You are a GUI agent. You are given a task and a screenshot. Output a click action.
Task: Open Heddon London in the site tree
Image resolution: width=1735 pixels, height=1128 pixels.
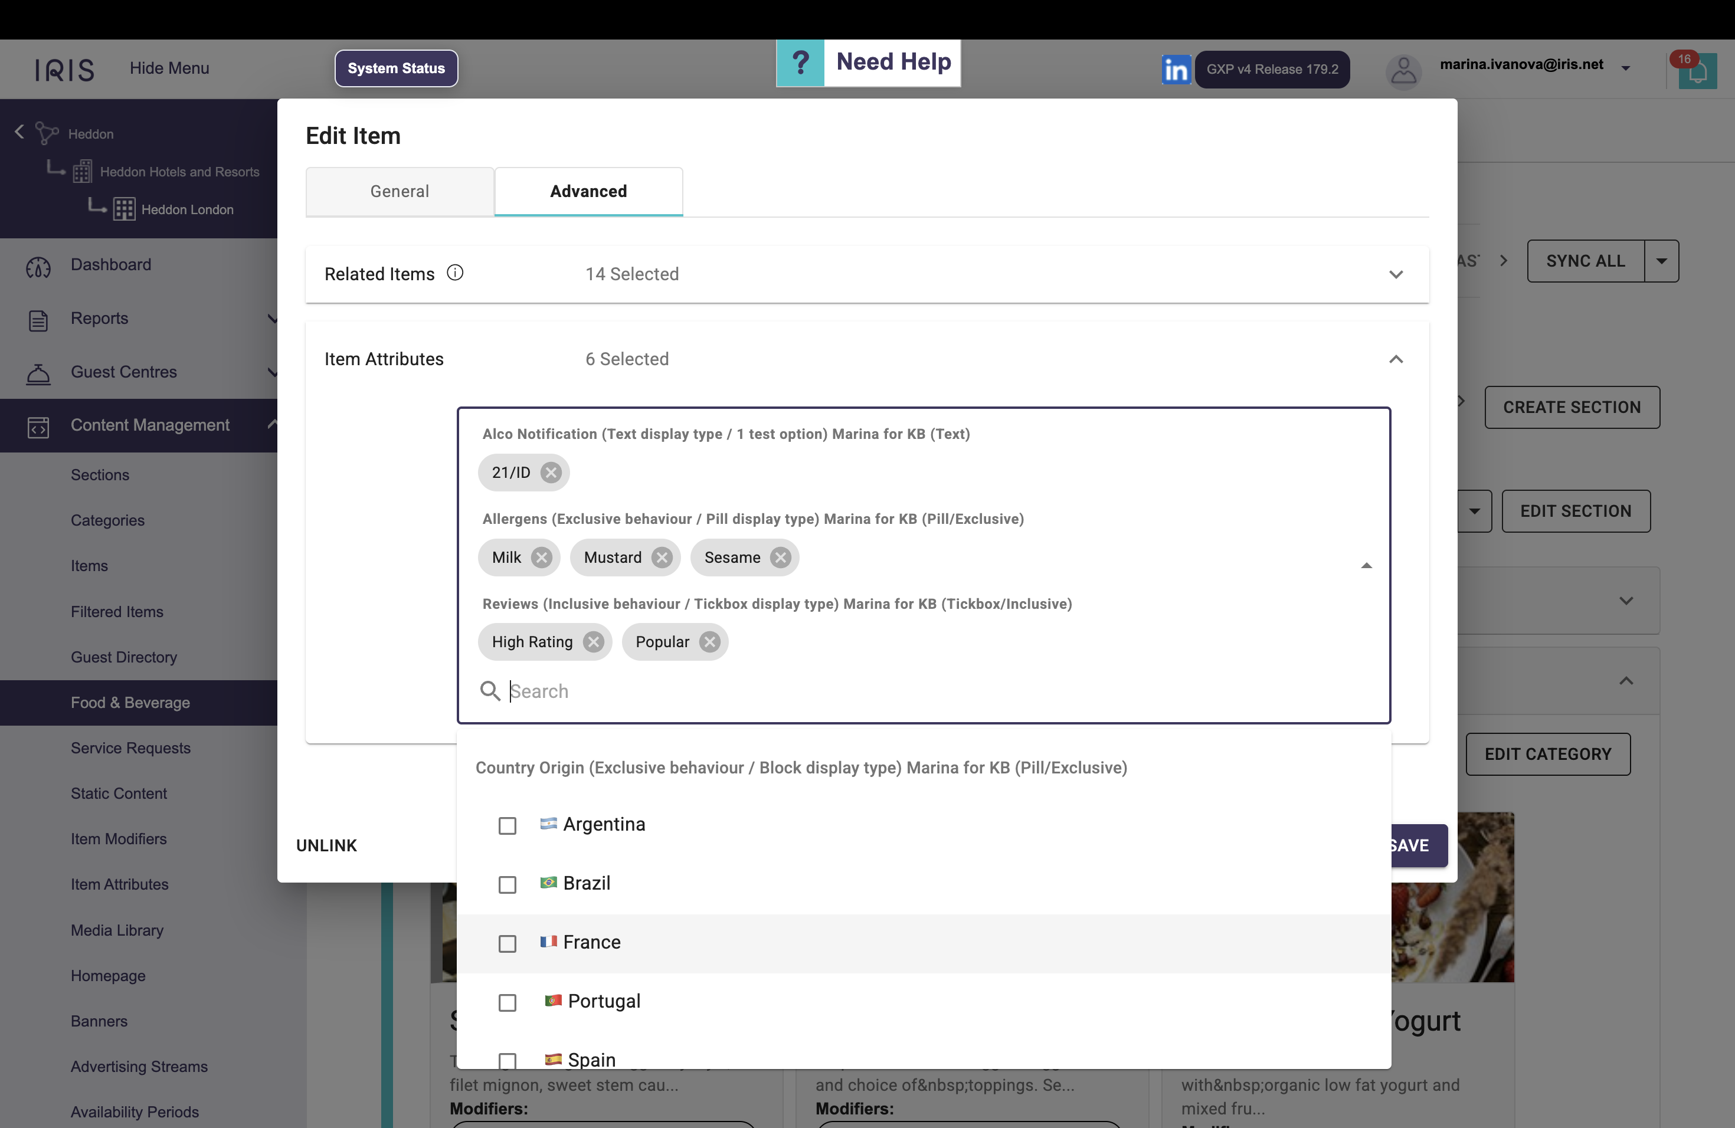click(187, 210)
